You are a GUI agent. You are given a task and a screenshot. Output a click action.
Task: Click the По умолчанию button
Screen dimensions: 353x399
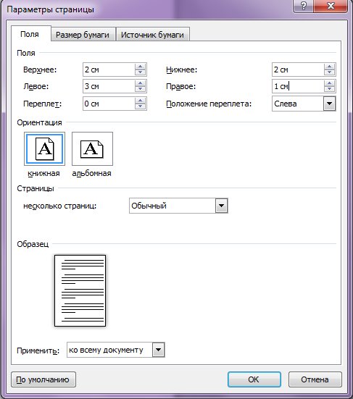click(x=43, y=379)
